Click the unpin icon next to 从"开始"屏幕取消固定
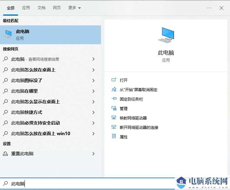The image size is (230, 190). [114, 89]
